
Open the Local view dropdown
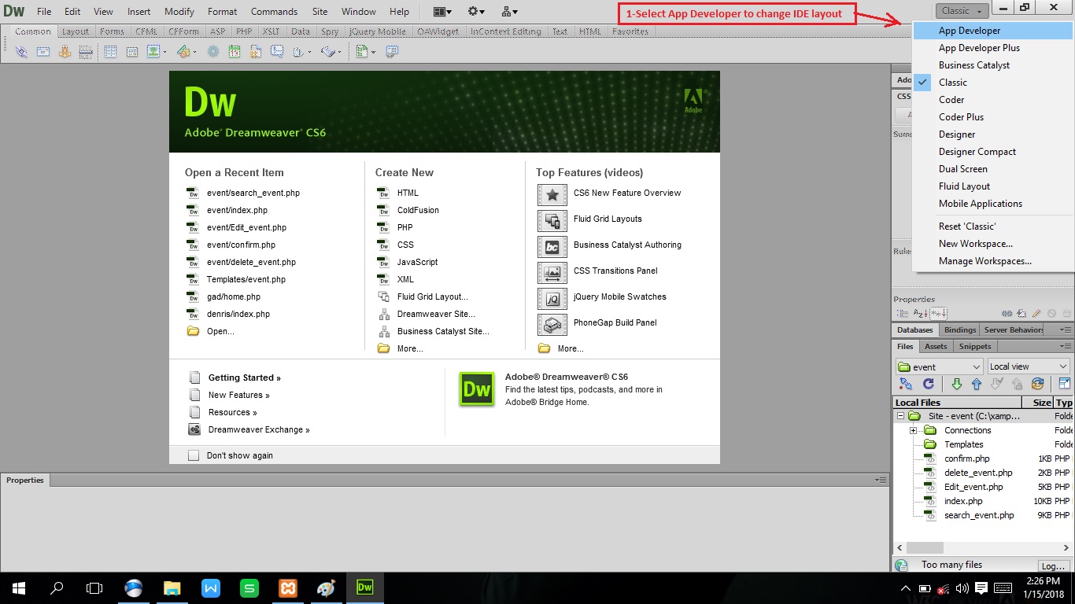pyautogui.click(x=1028, y=366)
